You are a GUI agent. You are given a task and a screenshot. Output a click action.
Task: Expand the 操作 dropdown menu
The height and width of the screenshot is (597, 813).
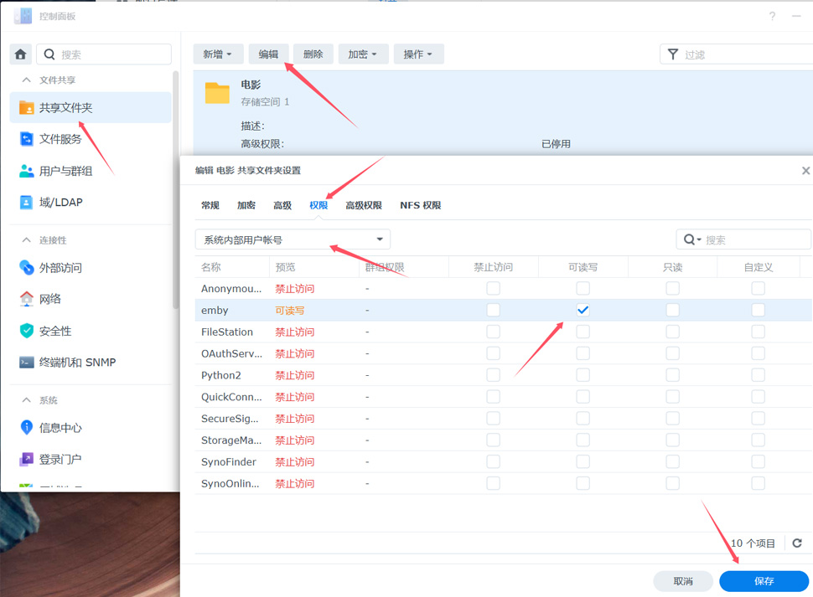point(418,54)
